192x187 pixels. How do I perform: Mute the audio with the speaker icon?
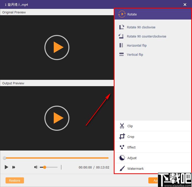[x=36, y=167]
